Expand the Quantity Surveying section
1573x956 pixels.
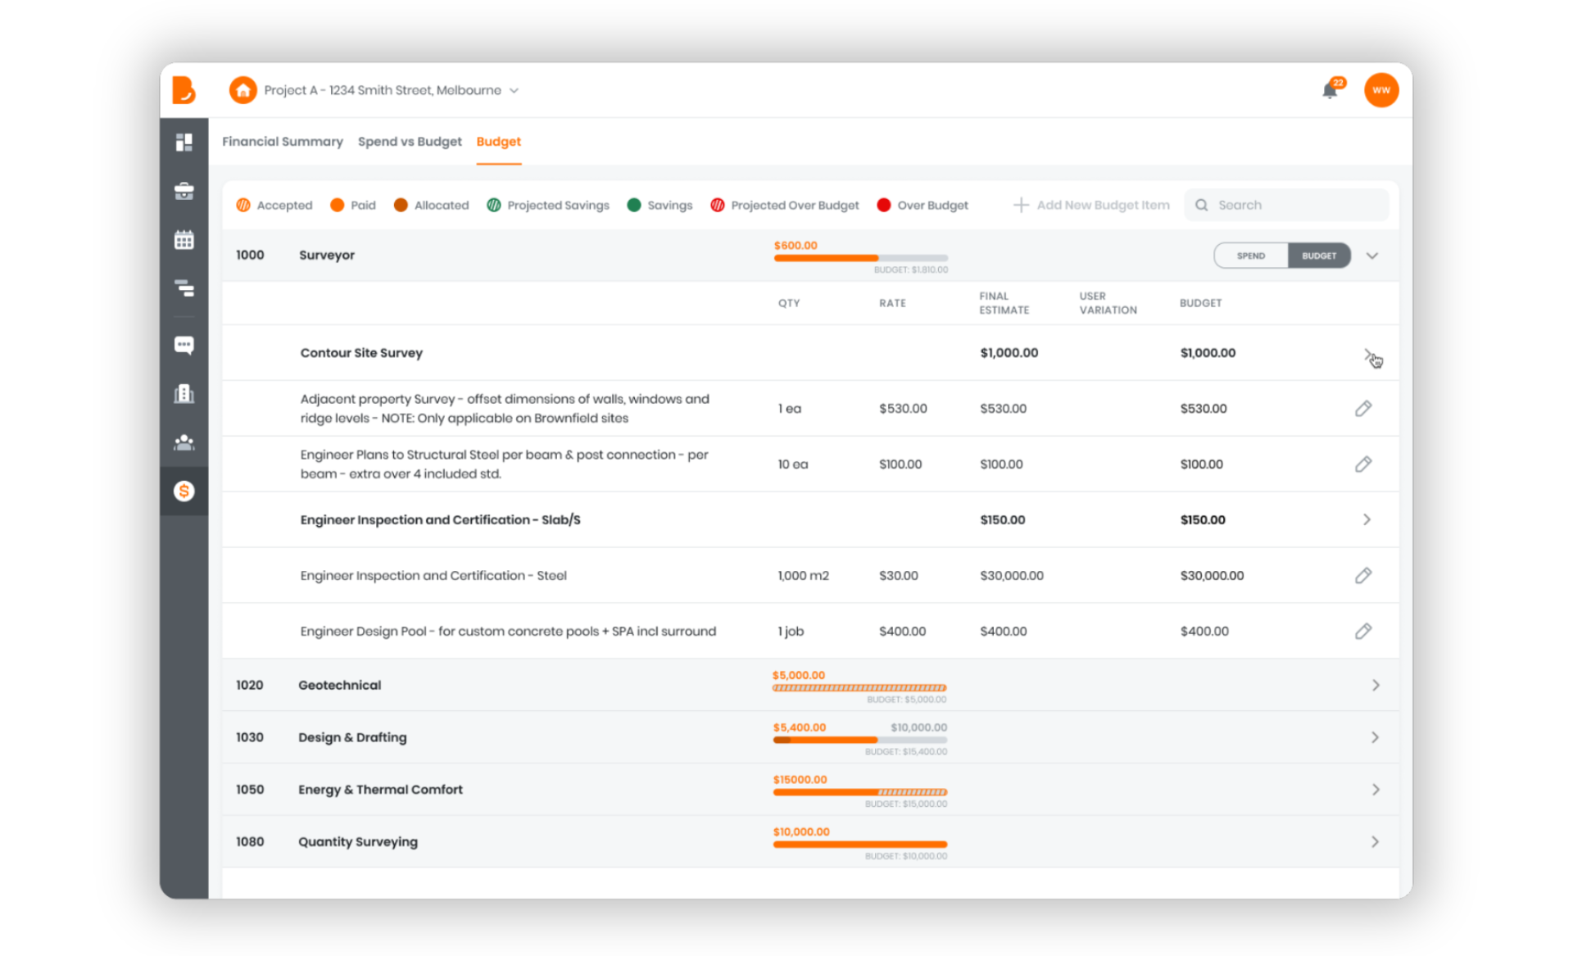click(x=1376, y=842)
